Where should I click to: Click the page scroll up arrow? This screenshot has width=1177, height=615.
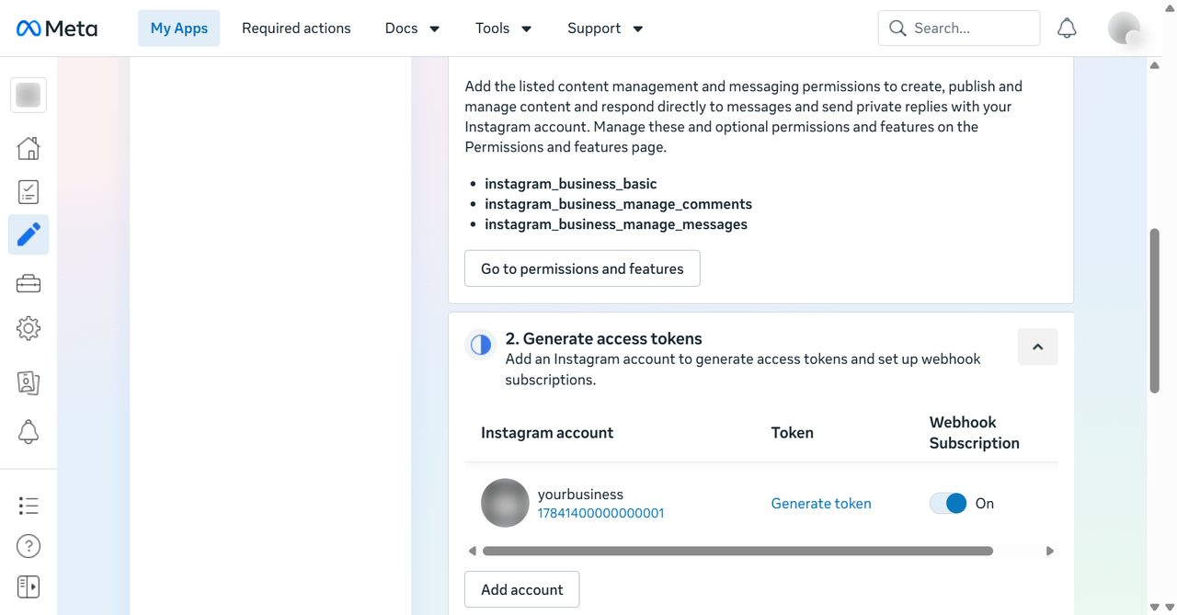1155,65
